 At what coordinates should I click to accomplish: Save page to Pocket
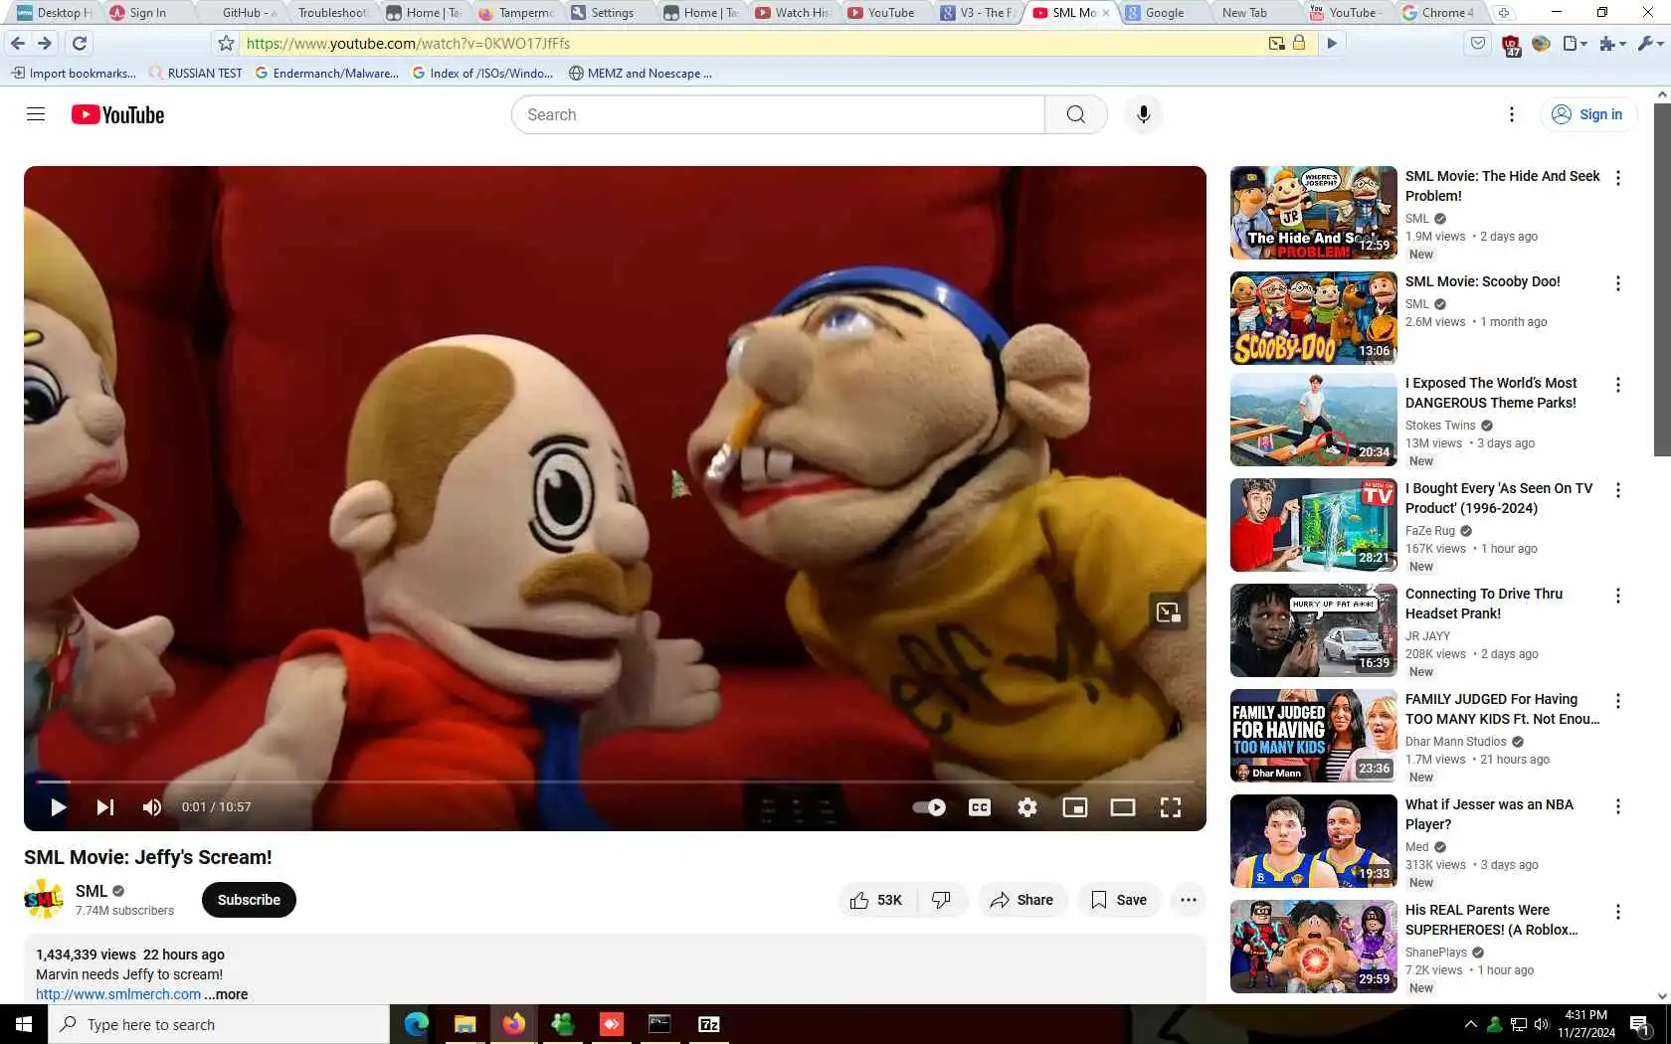(x=1478, y=43)
